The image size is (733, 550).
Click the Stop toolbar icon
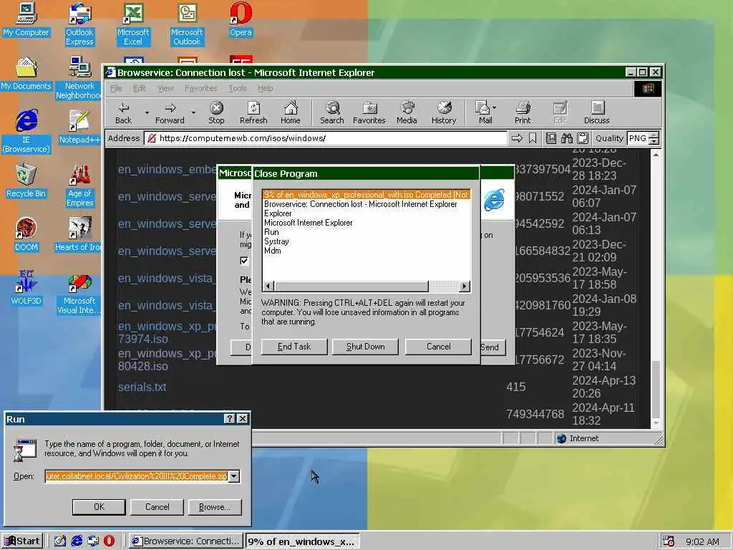[216, 112]
